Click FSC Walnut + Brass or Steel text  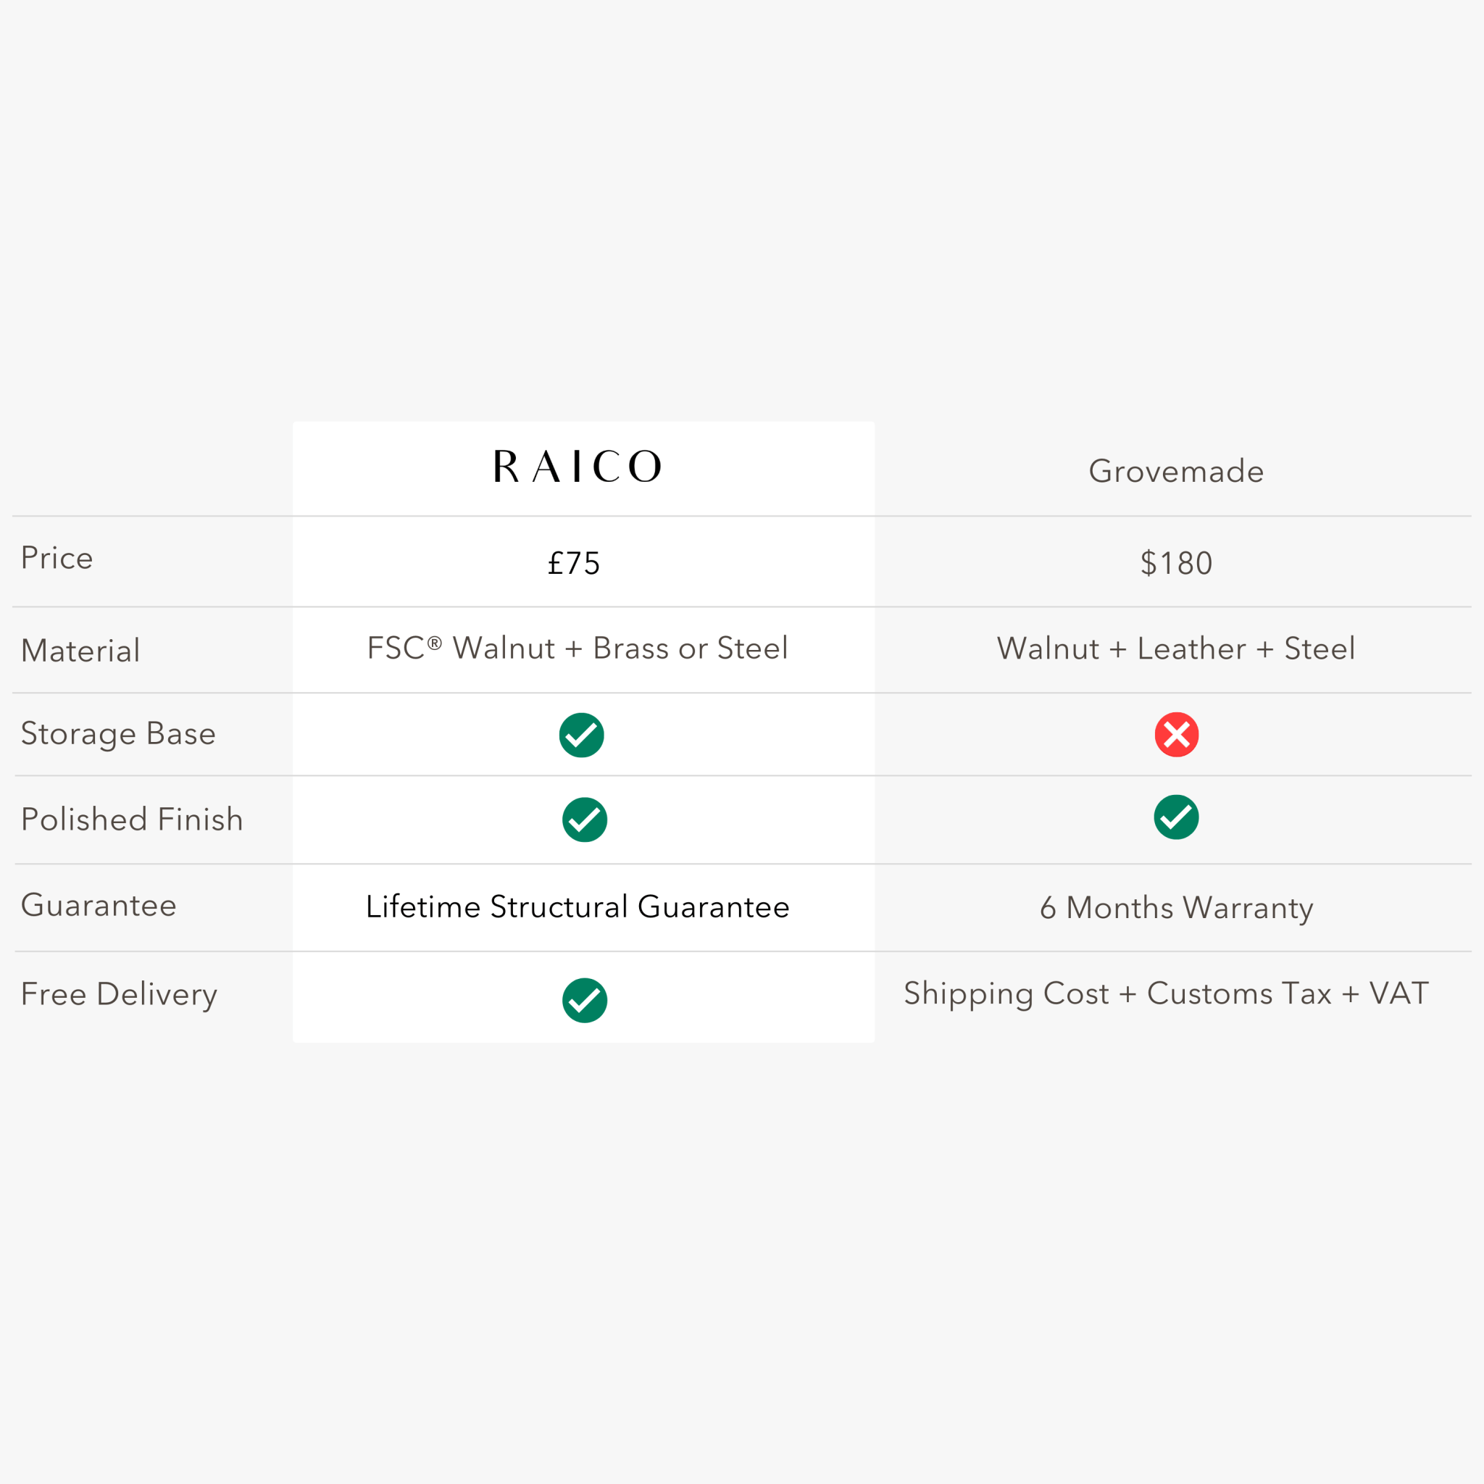pyautogui.click(x=578, y=649)
